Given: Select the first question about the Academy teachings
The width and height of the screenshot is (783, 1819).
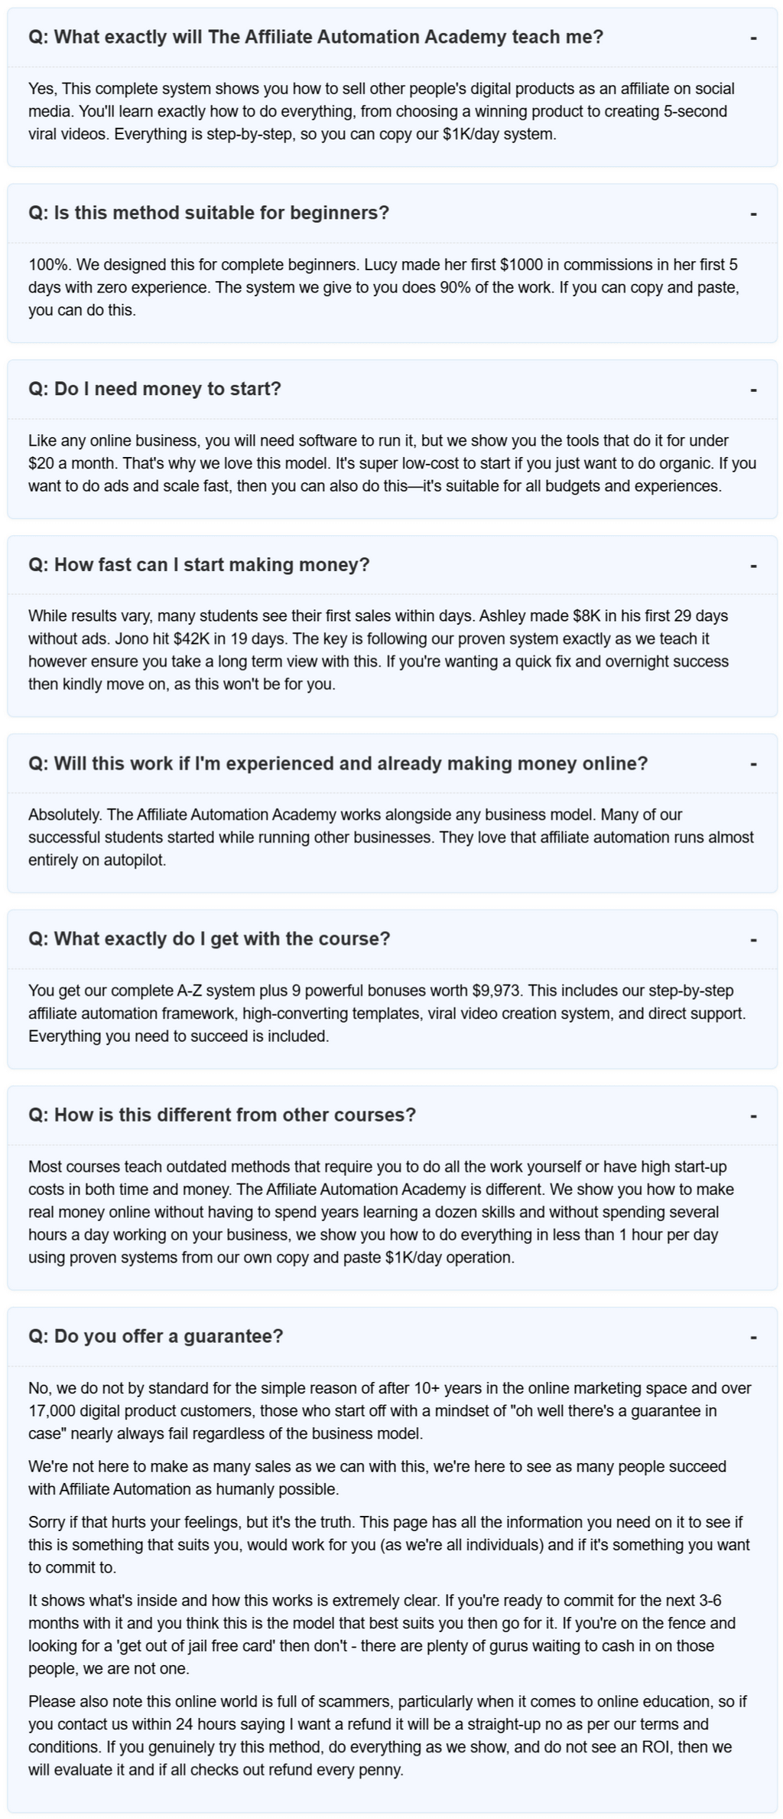Looking at the screenshot, I should pos(314,35).
